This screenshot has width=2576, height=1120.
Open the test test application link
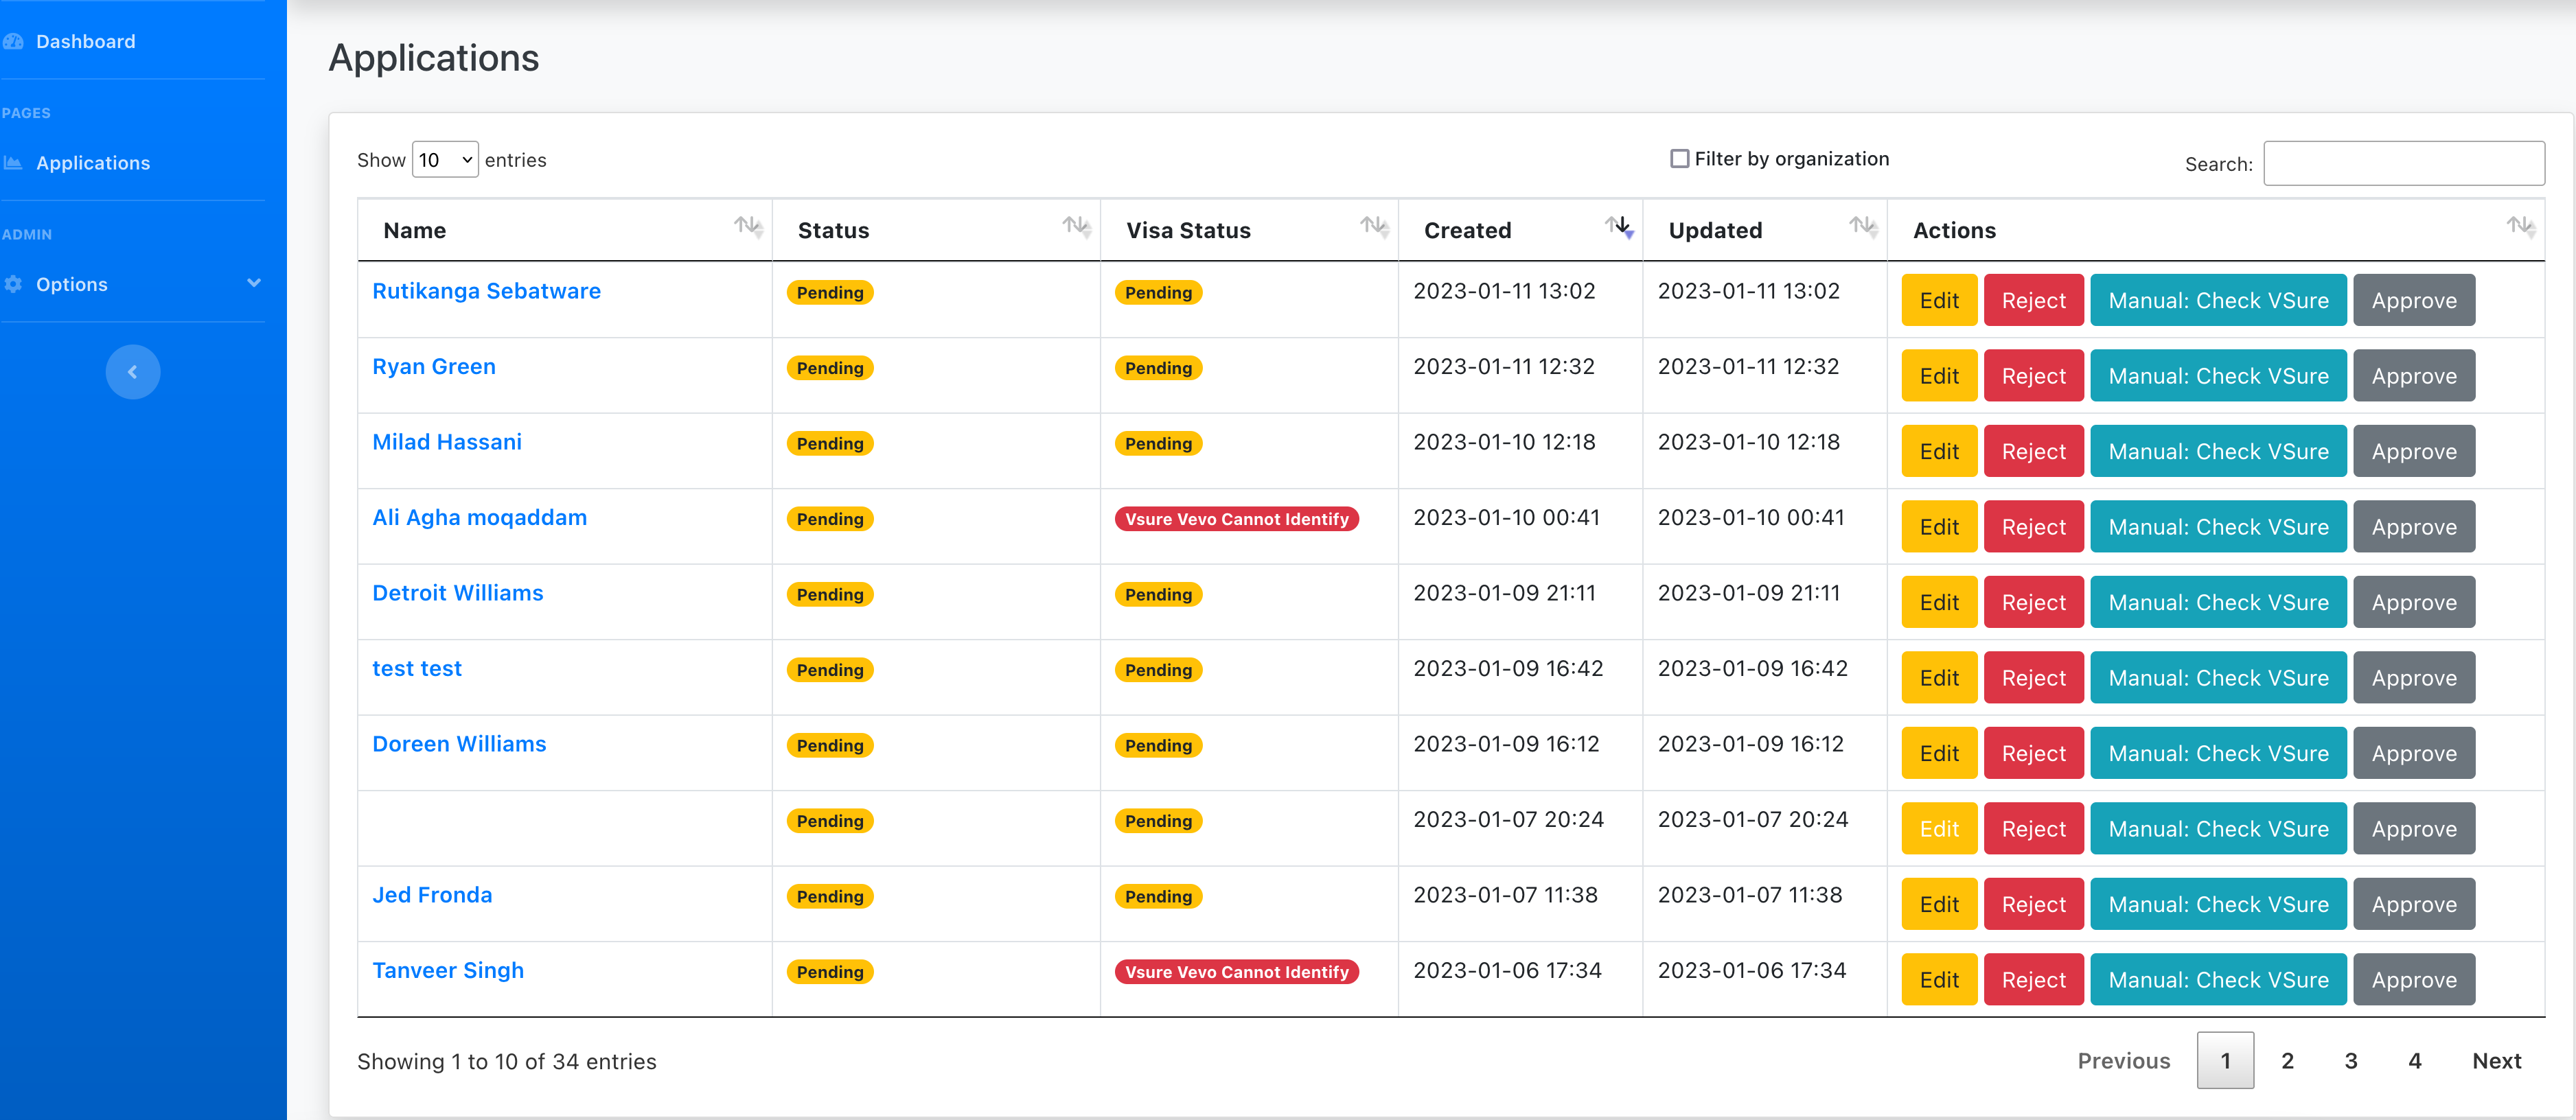pyautogui.click(x=417, y=668)
